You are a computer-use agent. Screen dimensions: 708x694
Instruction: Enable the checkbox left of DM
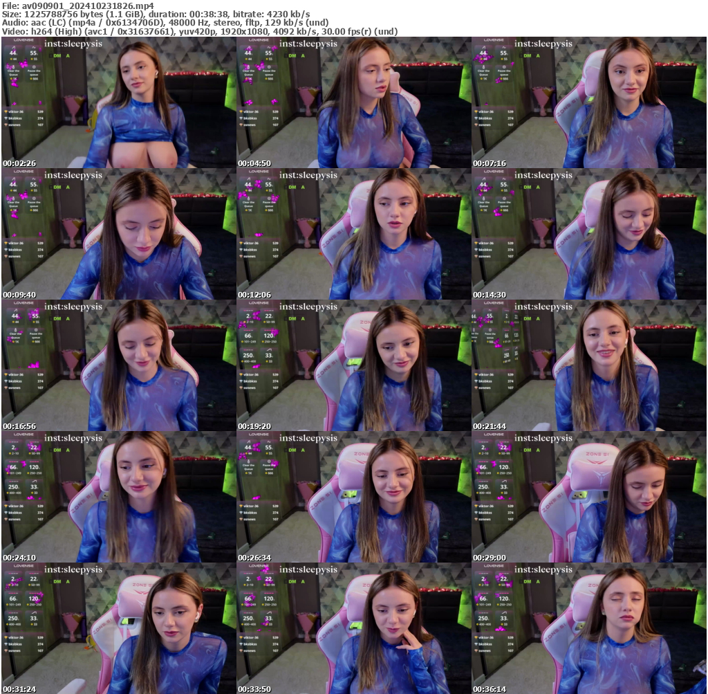[x=50, y=55]
